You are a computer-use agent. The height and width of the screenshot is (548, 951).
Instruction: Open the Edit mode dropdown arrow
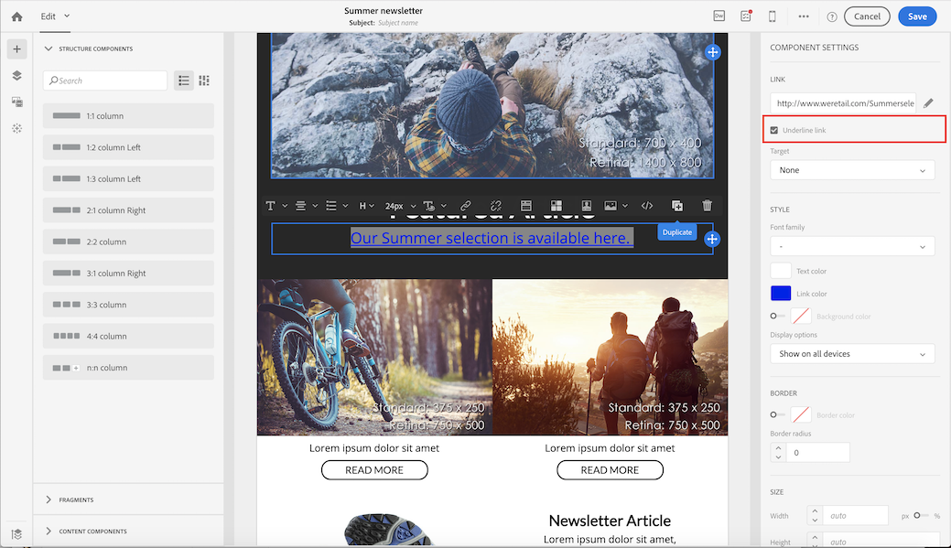(x=67, y=16)
